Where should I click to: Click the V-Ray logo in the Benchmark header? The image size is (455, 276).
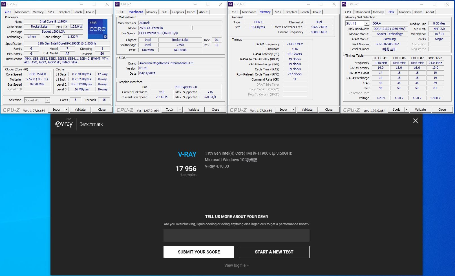point(64,124)
